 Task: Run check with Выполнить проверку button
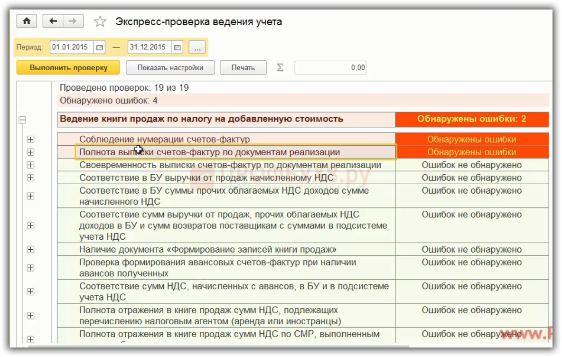point(68,68)
